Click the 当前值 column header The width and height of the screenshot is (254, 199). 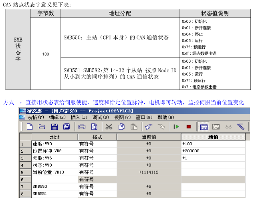149,137
